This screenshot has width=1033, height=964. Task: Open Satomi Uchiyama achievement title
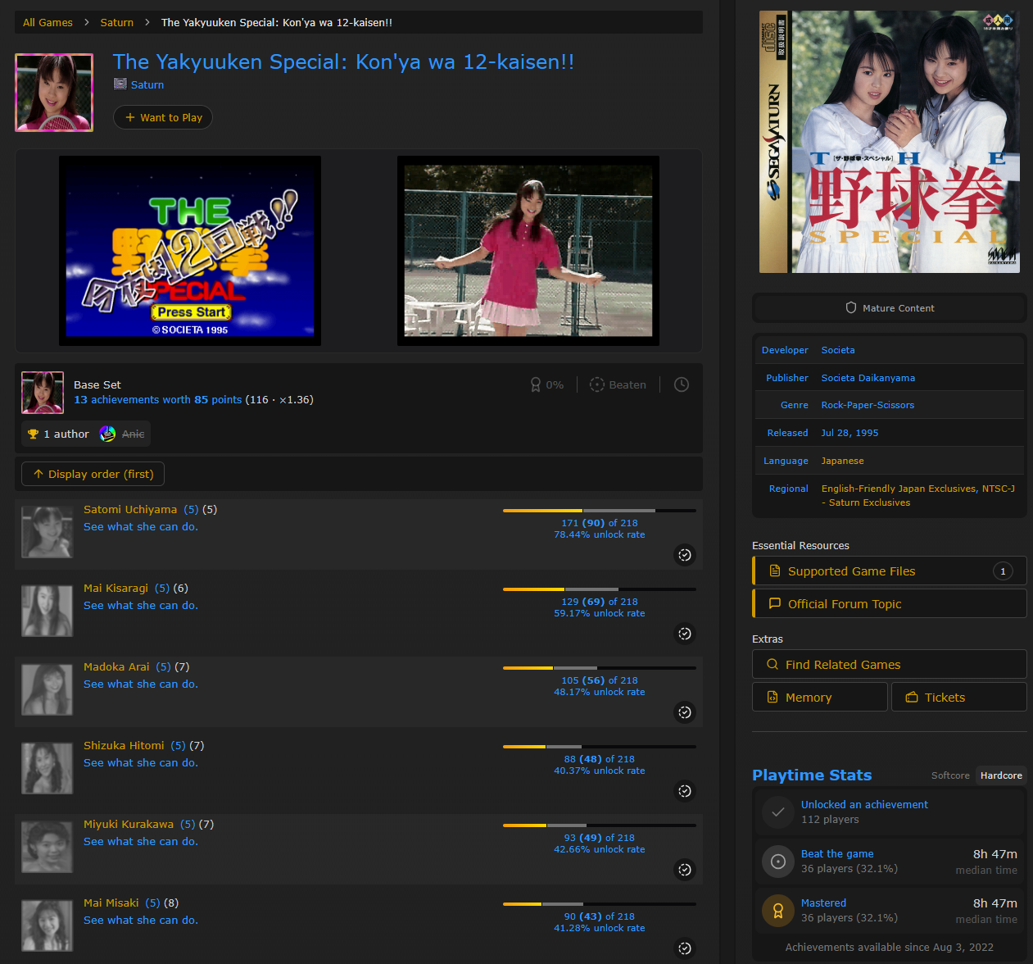(x=130, y=509)
